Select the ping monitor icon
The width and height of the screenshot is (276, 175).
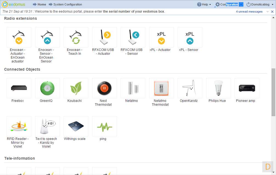104,126
